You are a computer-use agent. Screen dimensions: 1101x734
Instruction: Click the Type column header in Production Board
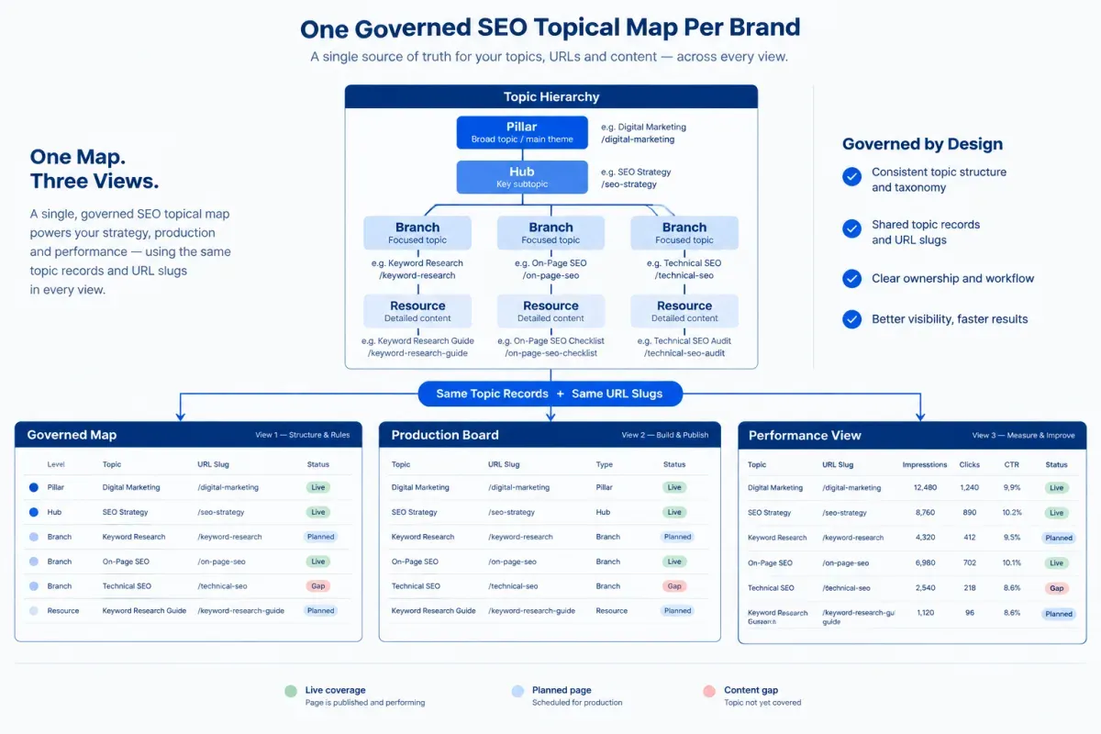pyautogui.click(x=605, y=464)
